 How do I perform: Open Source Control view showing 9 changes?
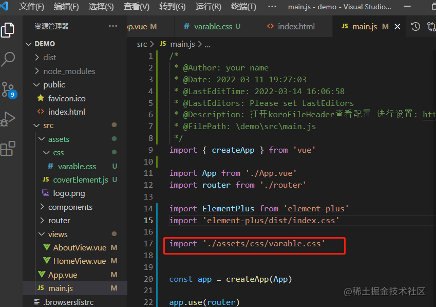[x=8, y=89]
